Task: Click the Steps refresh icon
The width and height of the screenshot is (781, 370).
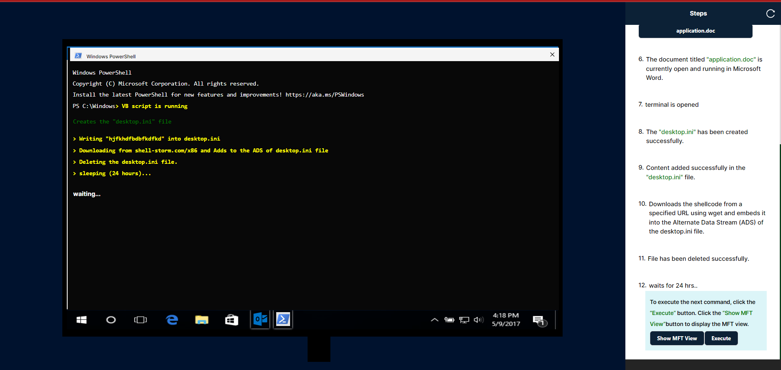Action: [770, 13]
